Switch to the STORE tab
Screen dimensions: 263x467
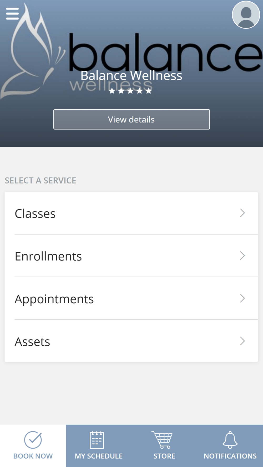pyautogui.click(x=164, y=446)
